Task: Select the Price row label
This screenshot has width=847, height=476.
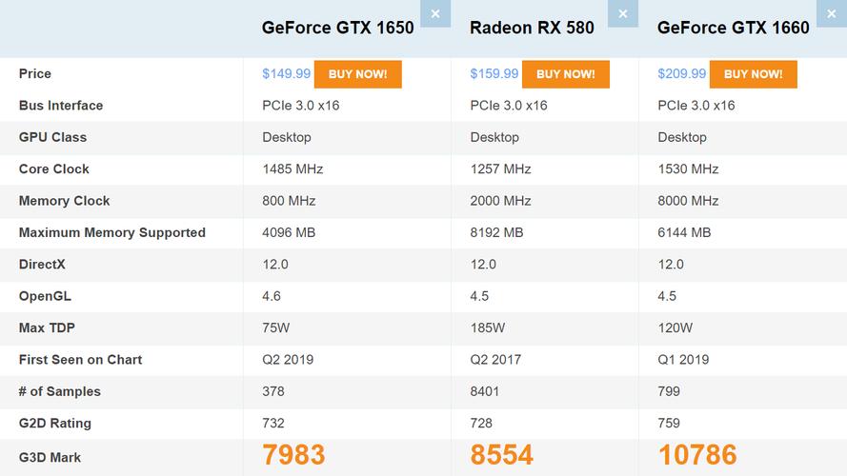Action: [x=35, y=74]
